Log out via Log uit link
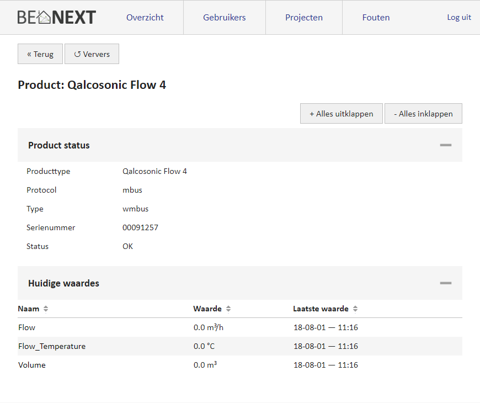This screenshot has width=480, height=403. click(459, 18)
